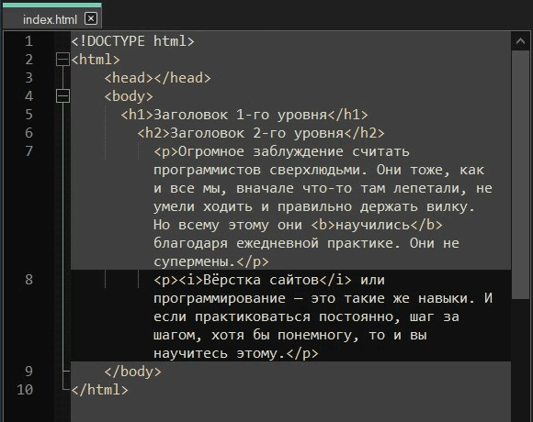533x422 pixels.
Task: Click line number 5 in the gutter
Action: pos(28,115)
